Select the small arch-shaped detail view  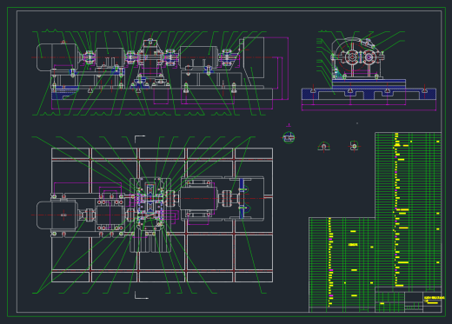click(323, 147)
